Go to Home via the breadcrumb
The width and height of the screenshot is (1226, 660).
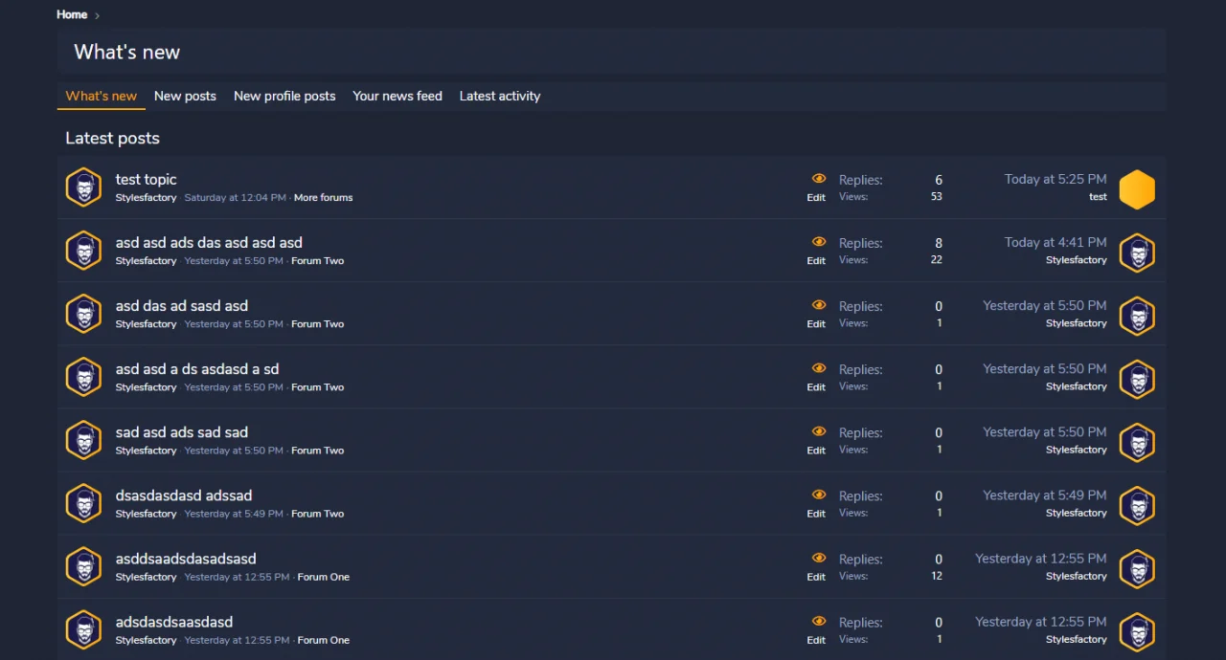pos(72,14)
